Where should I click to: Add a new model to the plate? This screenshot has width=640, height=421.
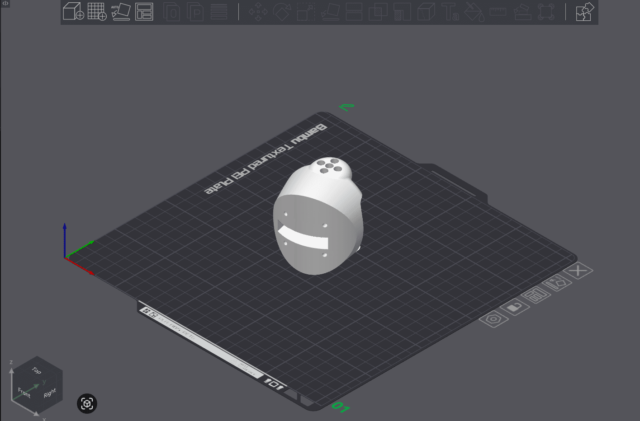[73, 12]
